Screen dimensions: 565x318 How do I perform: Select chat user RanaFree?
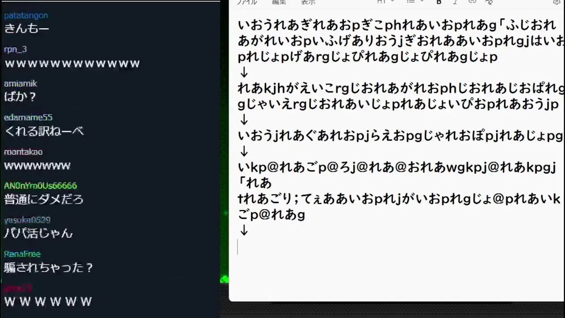[x=22, y=254]
